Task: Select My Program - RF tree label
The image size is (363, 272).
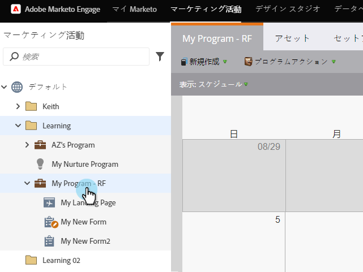Action: point(79,183)
